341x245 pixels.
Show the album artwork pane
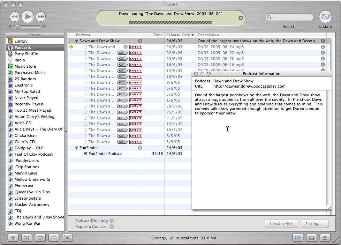(54, 238)
